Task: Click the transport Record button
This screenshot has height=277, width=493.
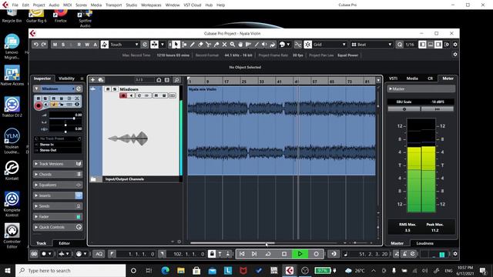Action: click(316, 254)
